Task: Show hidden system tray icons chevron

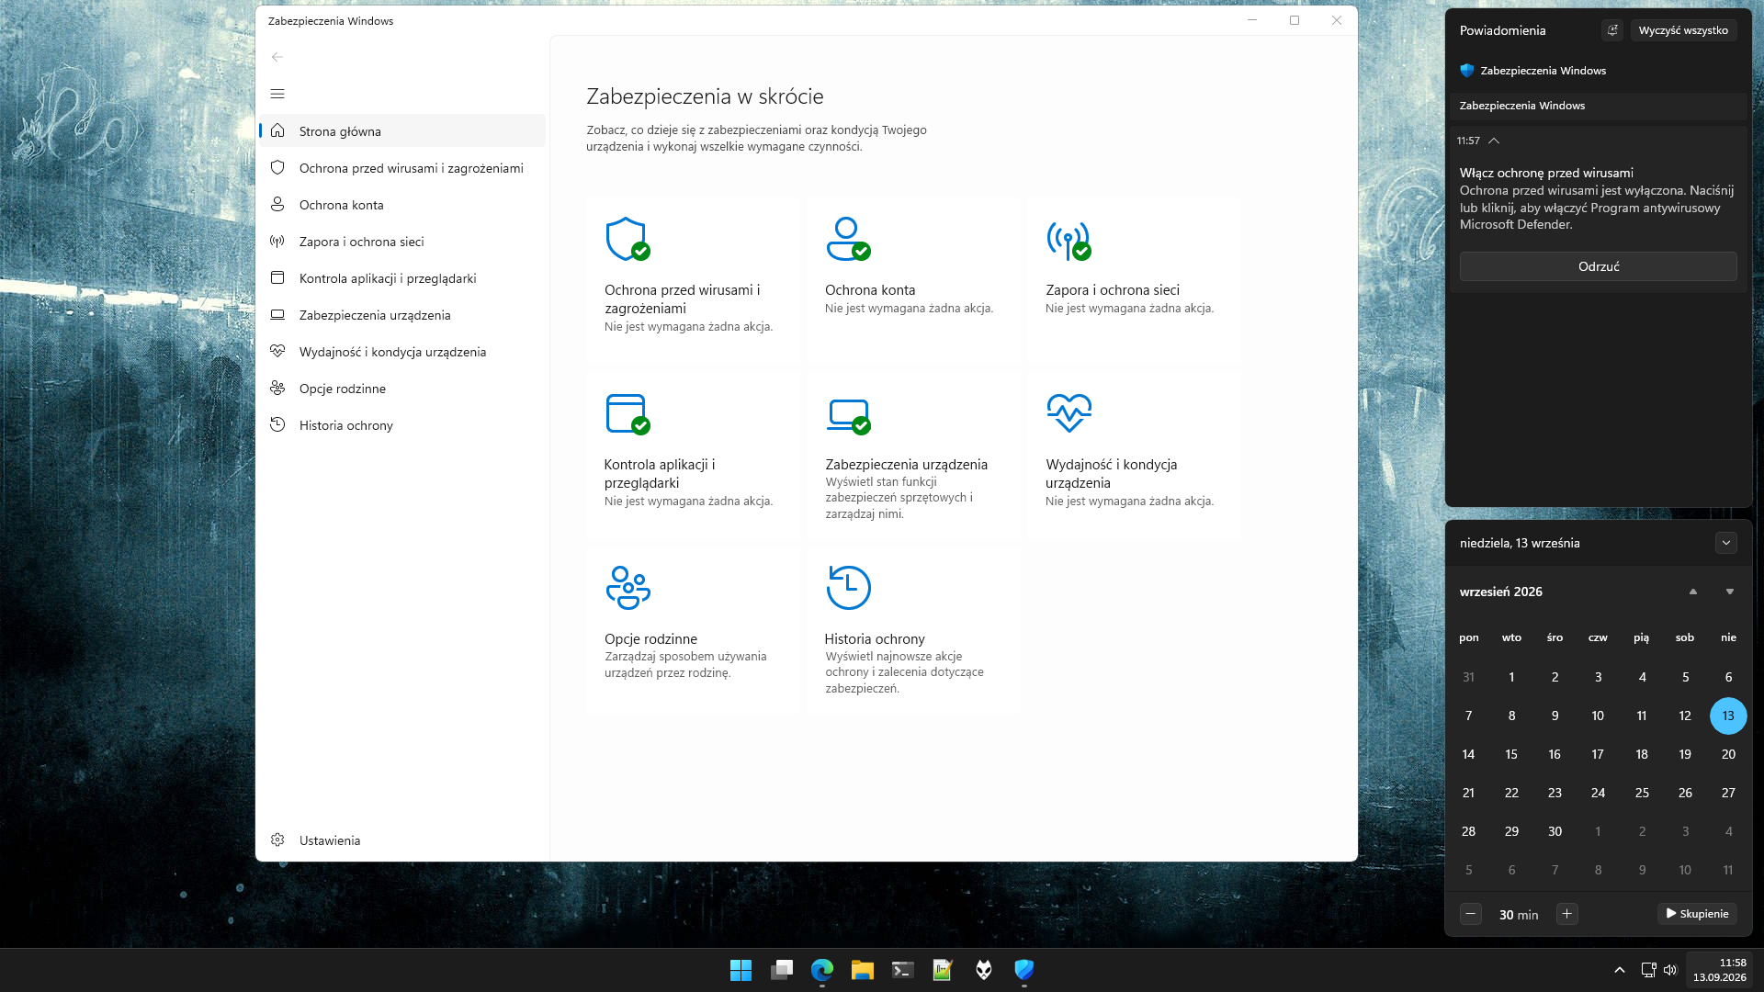Action: (1620, 970)
